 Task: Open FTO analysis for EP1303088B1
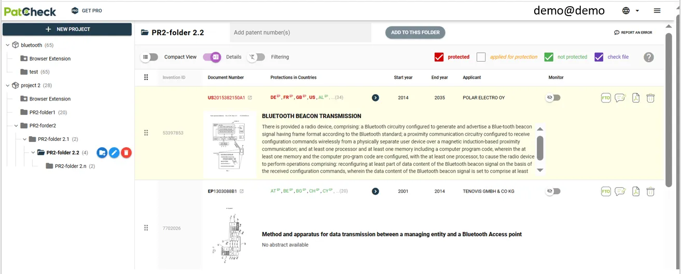(605, 192)
